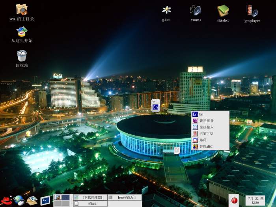Click the panel clock showing 12:30
The image size is (276, 207).
click(x=255, y=200)
